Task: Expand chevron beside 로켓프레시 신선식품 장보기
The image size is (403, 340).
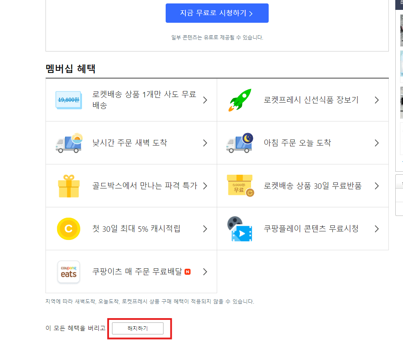Action: pos(377,100)
